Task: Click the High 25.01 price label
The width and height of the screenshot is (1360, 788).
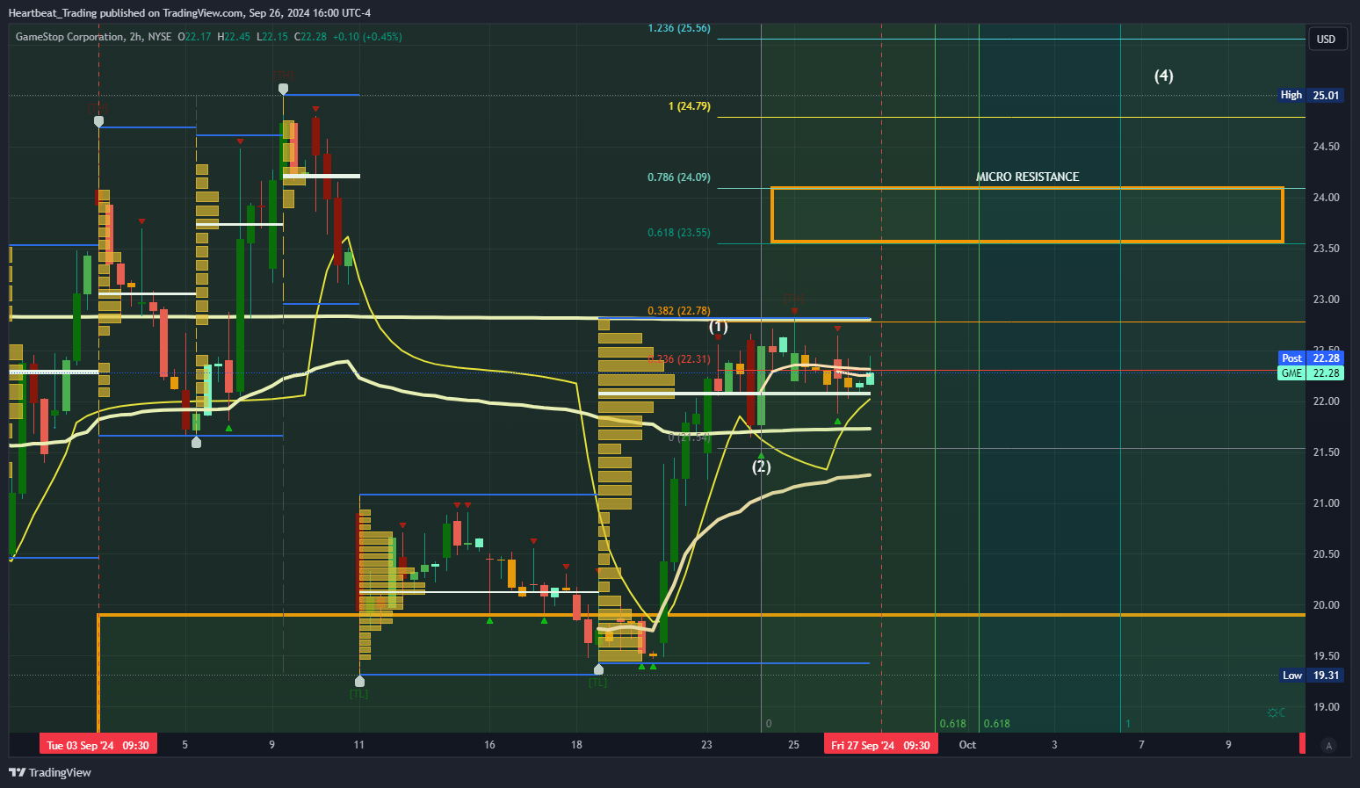Action: (x=1311, y=95)
